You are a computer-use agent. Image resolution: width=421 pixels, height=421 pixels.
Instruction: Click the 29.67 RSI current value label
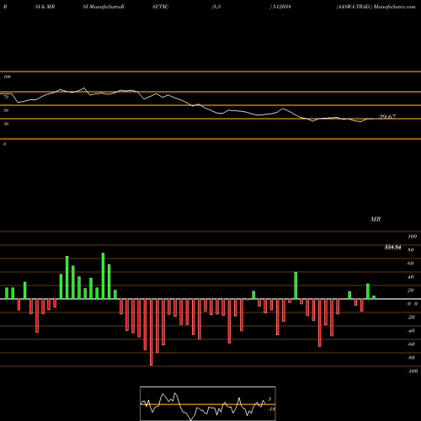point(387,117)
